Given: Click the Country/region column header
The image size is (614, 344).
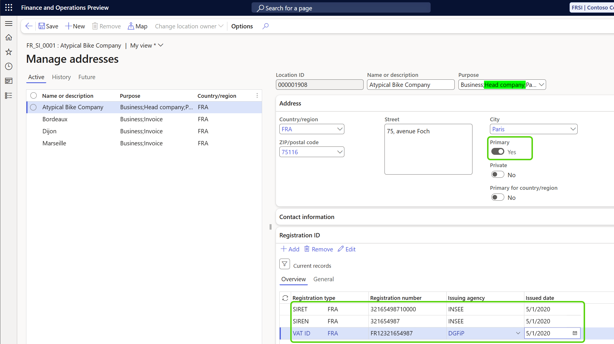Looking at the screenshot, I should (217, 96).
